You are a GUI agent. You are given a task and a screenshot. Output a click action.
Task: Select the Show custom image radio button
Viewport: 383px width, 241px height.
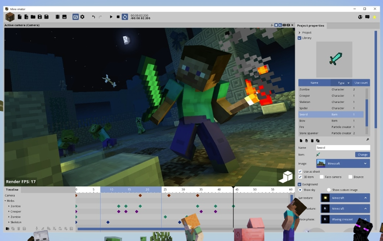click(329, 190)
